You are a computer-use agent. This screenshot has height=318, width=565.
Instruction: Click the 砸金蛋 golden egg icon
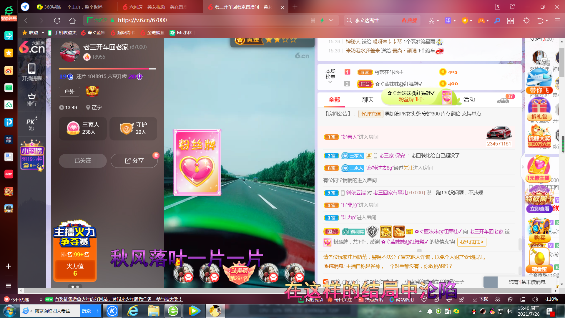(x=539, y=260)
